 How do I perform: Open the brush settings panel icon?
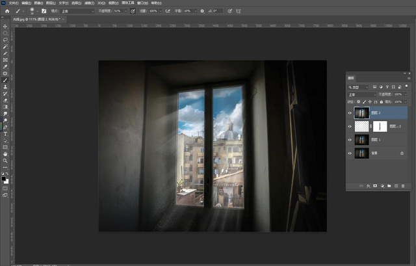[x=44, y=11]
